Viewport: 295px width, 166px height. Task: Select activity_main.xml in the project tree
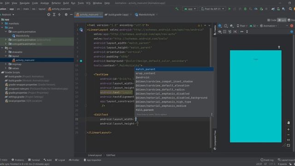(x=25, y=60)
